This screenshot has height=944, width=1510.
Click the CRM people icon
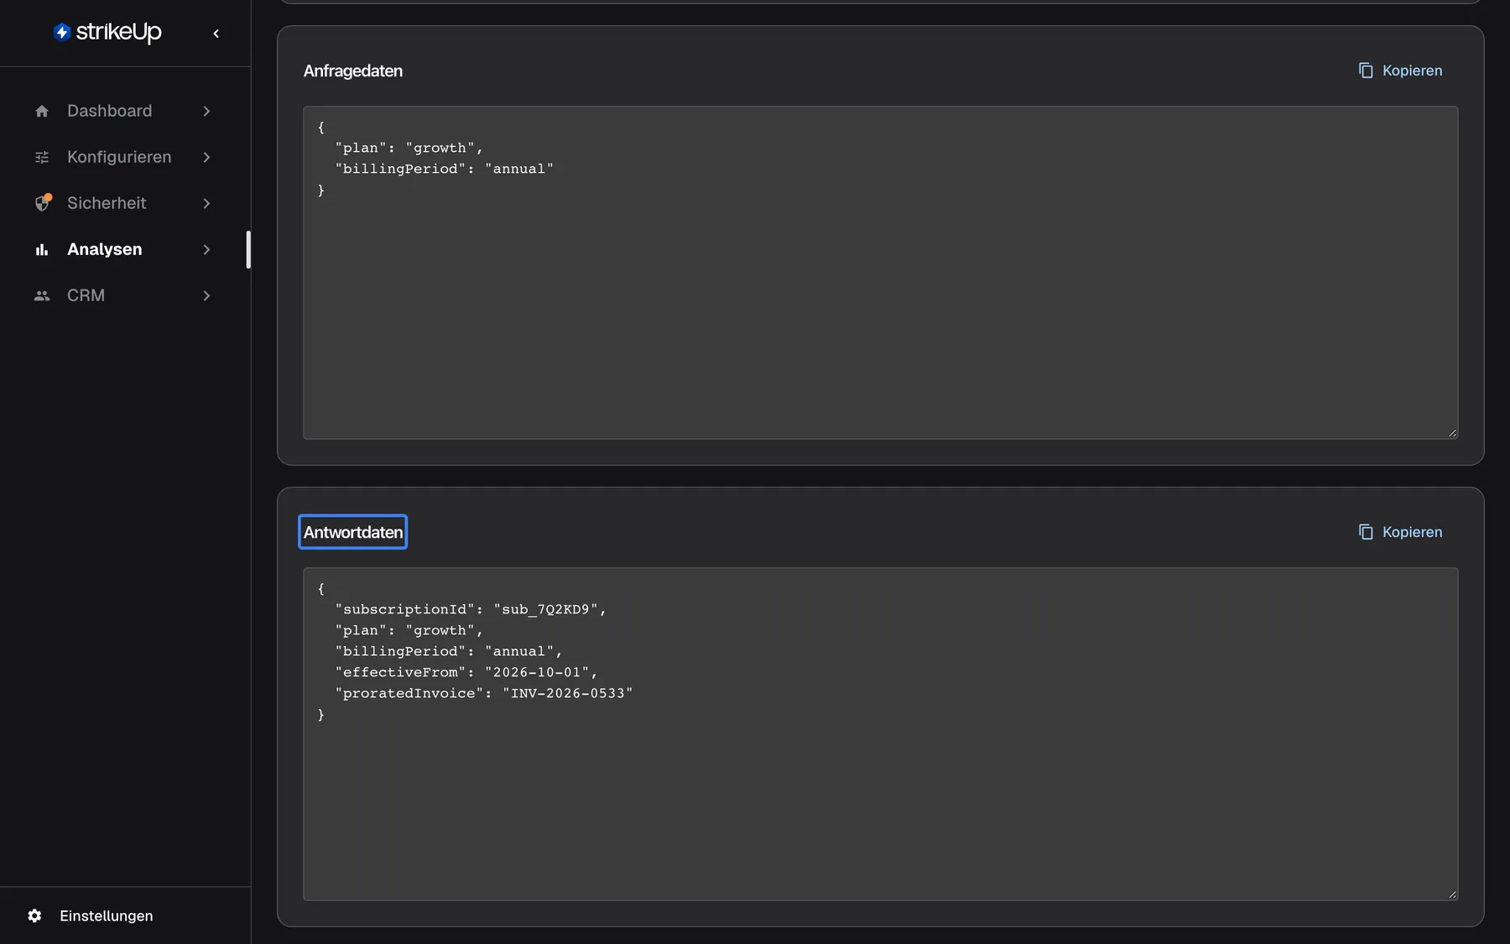click(x=42, y=295)
